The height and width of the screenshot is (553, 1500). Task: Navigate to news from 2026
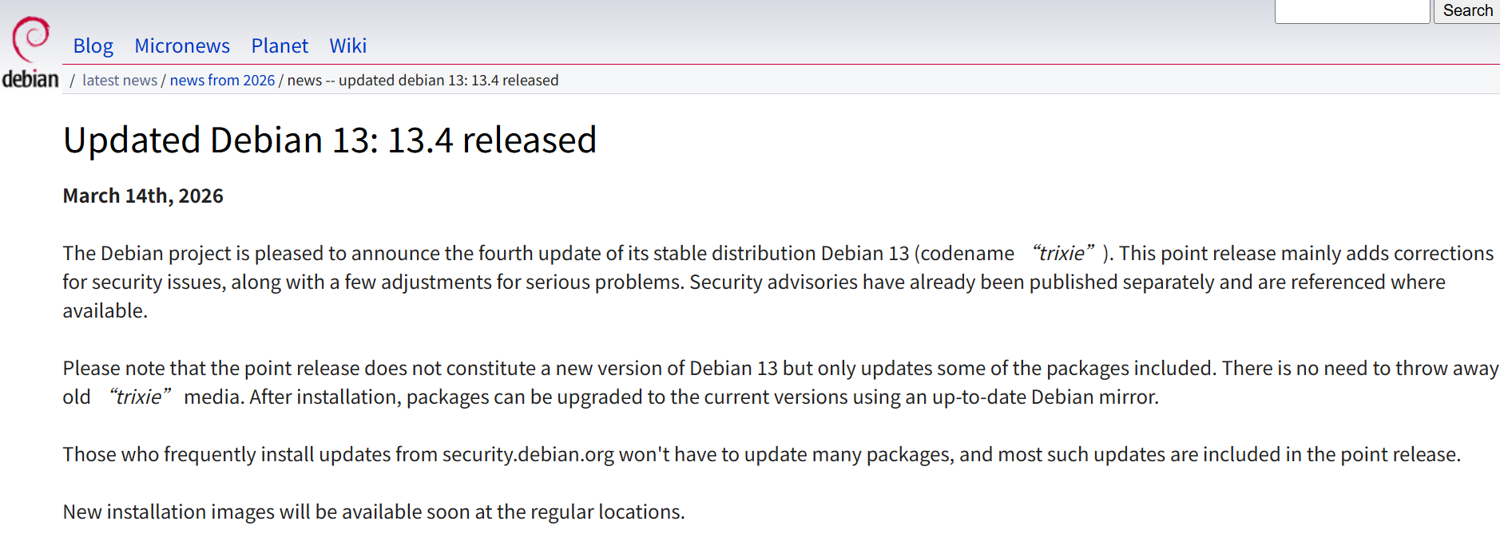click(222, 80)
